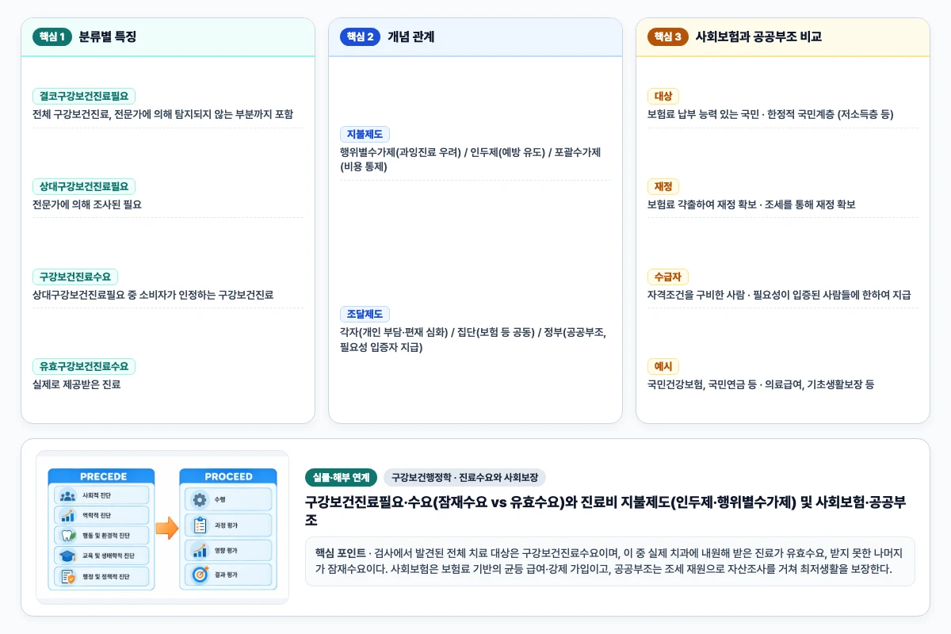Click the 수행 row label

tap(220, 500)
